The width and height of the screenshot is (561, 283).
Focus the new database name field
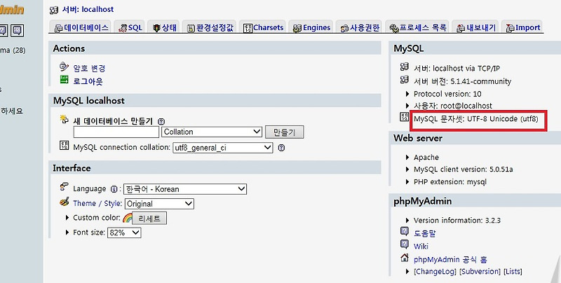[116, 132]
